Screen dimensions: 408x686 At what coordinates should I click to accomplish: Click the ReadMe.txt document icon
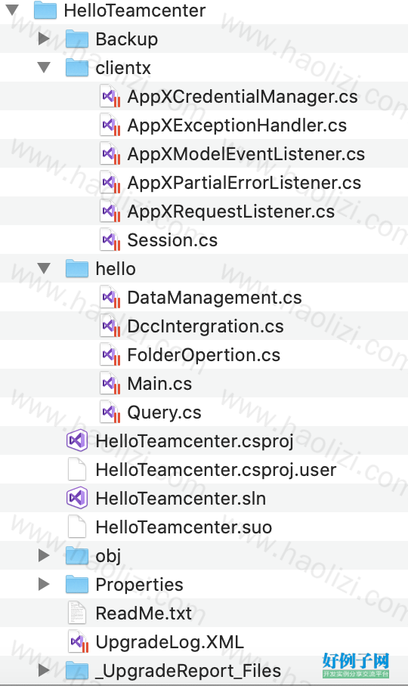[77, 613]
